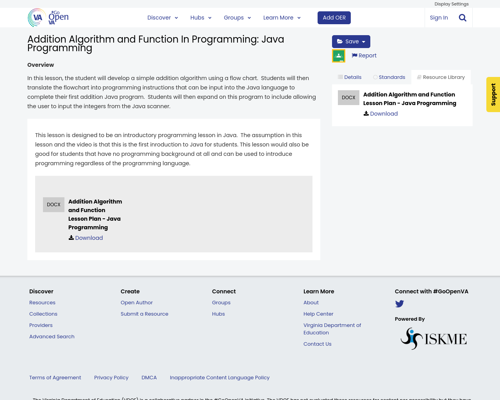Click the download icon in Resource Library panel
Screen dimensions: 500x400
pos(366,113)
